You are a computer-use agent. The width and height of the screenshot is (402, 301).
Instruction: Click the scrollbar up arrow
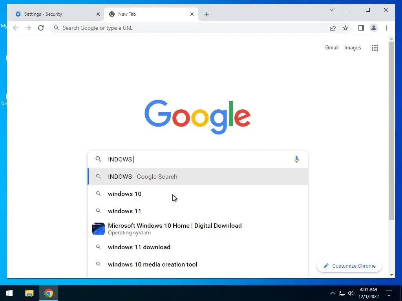point(391,39)
